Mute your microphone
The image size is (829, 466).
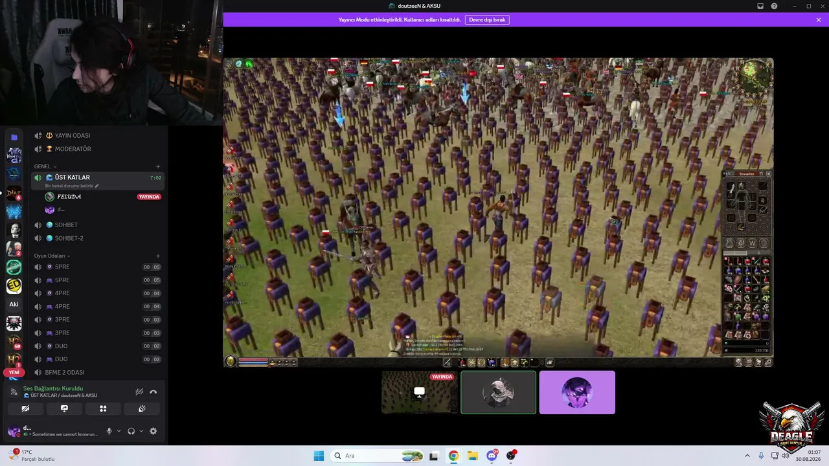click(109, 431)
